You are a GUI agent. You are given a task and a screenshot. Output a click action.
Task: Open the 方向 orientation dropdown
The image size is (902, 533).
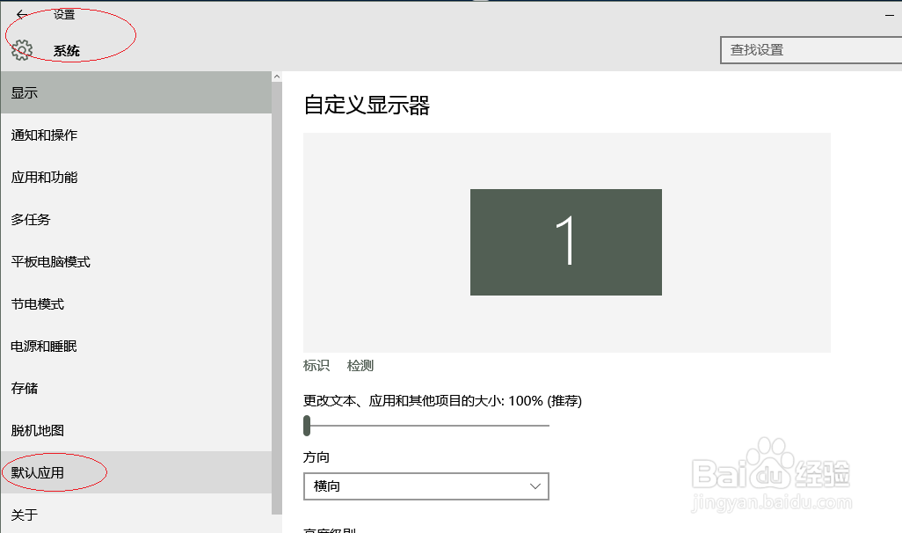pyautogui.click(x=426, y=486)
